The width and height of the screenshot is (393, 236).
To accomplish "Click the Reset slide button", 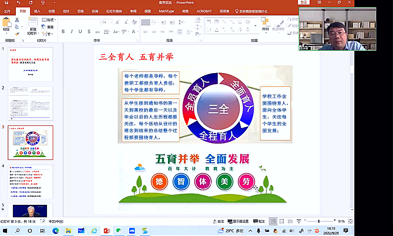I will tap(49, 27).
